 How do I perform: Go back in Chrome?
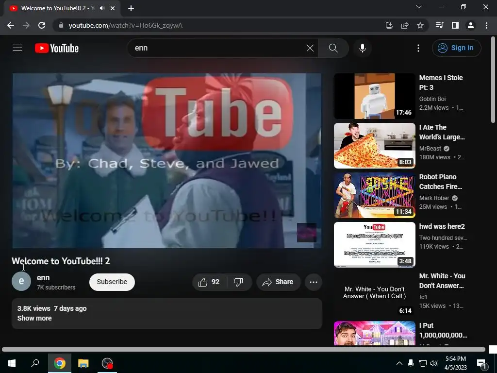coord(11,25)
